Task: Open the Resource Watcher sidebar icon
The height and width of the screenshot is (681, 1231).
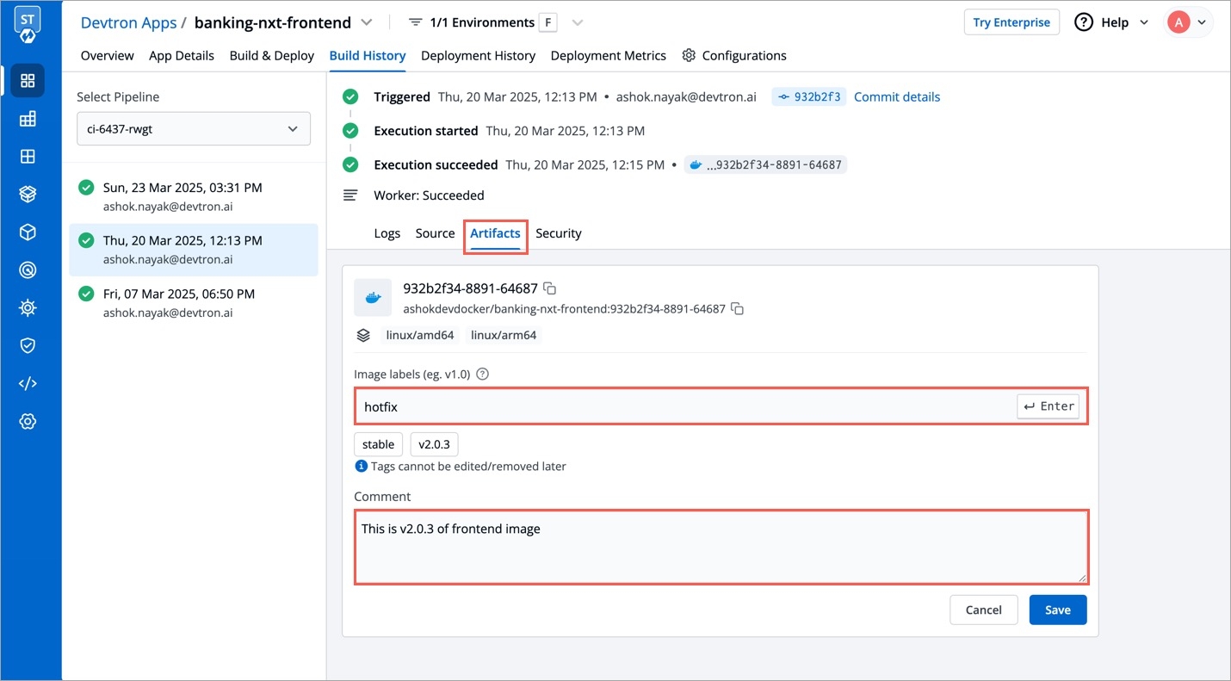Action: click(28, 270)
